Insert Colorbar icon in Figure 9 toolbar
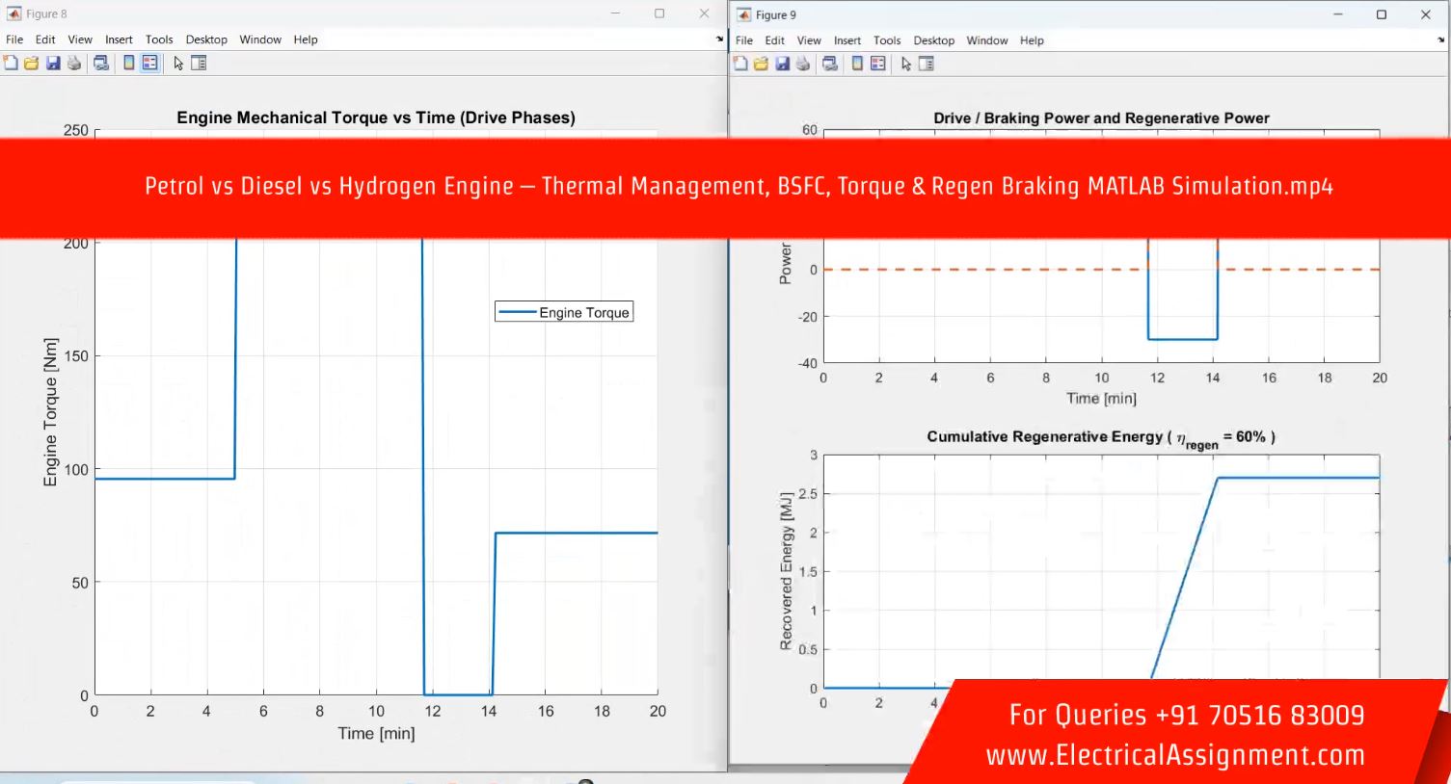Image resolution: width=1451 pixels, height=784 pixels. point(857,65)
